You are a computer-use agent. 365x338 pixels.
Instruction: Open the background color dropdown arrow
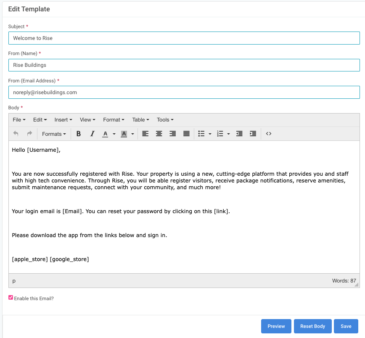click(x=133, y=134)
